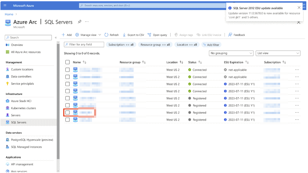Open the Manage view menu
This screenshot has width=308, height=173.
[88, 35]
